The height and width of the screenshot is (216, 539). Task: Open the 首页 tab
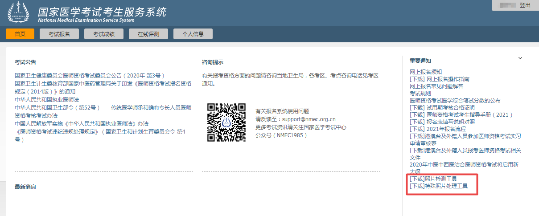pyautogui.click(x=20, y=34)
